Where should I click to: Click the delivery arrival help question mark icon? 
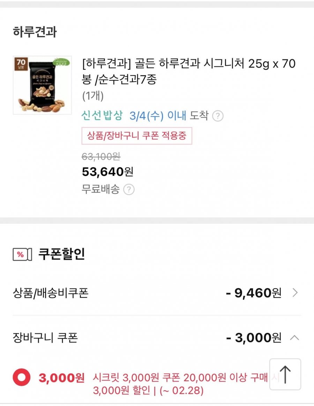(x=218, y=116)
